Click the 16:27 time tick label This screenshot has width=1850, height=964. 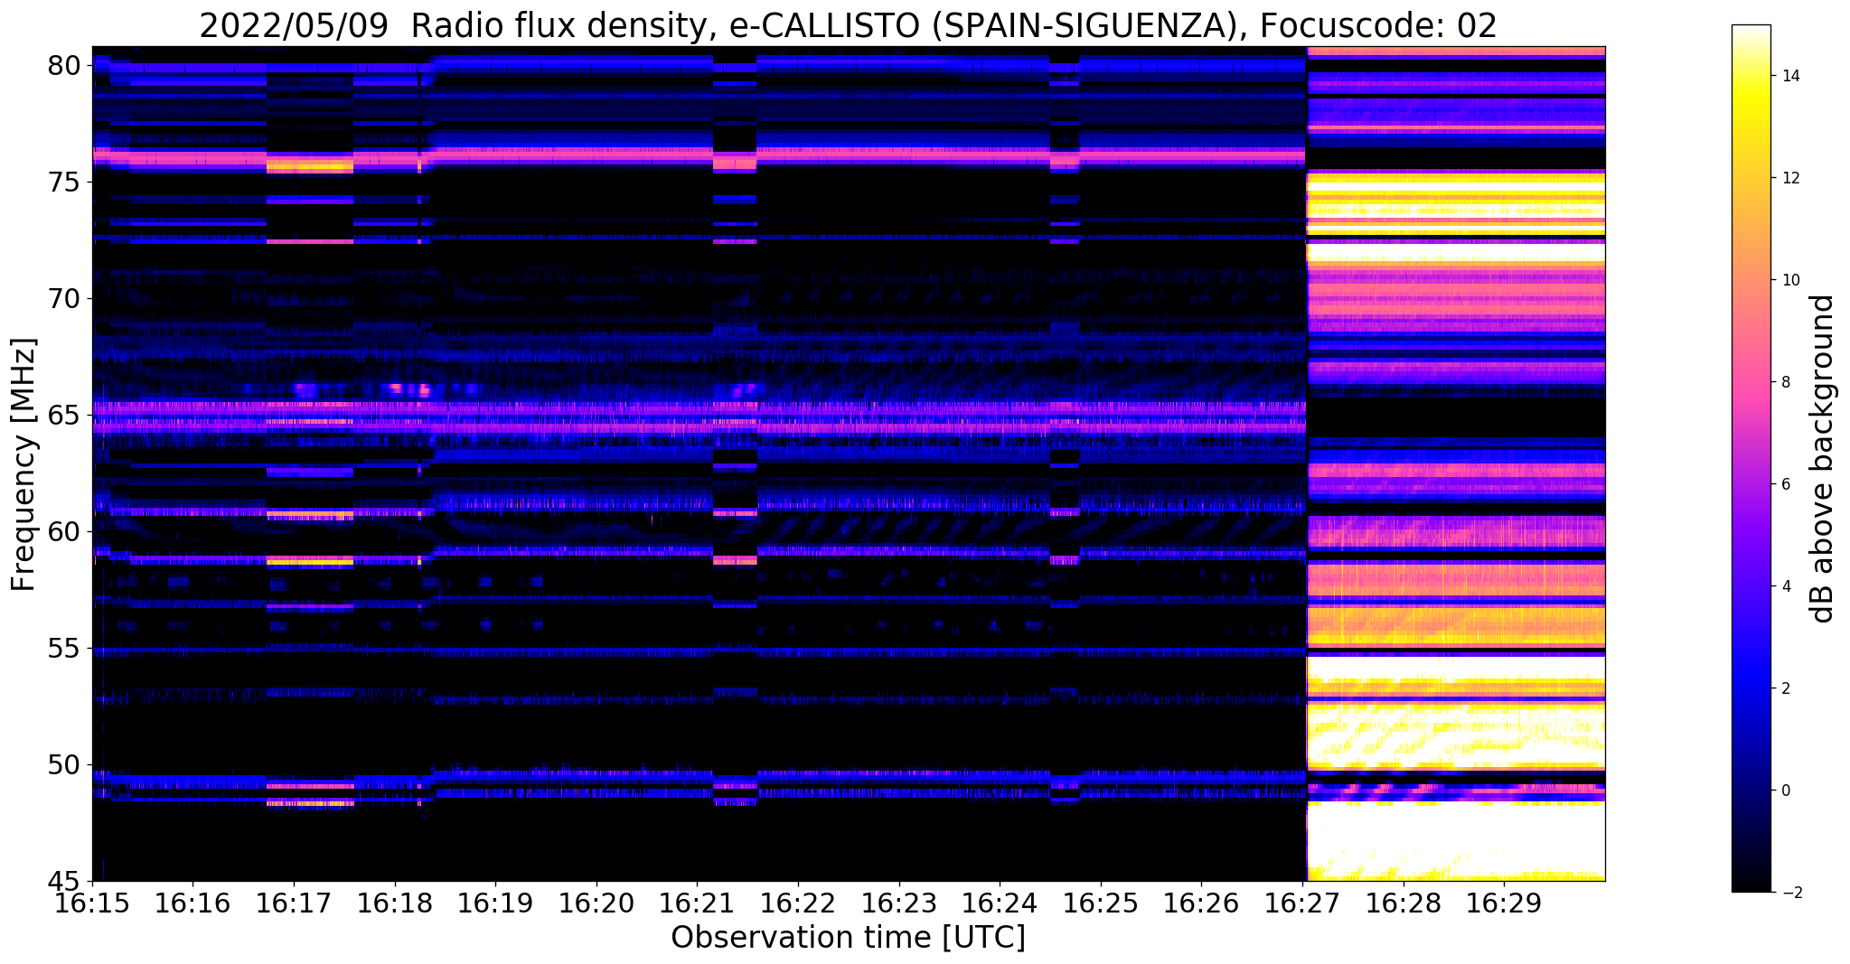tap(1302, 903)
